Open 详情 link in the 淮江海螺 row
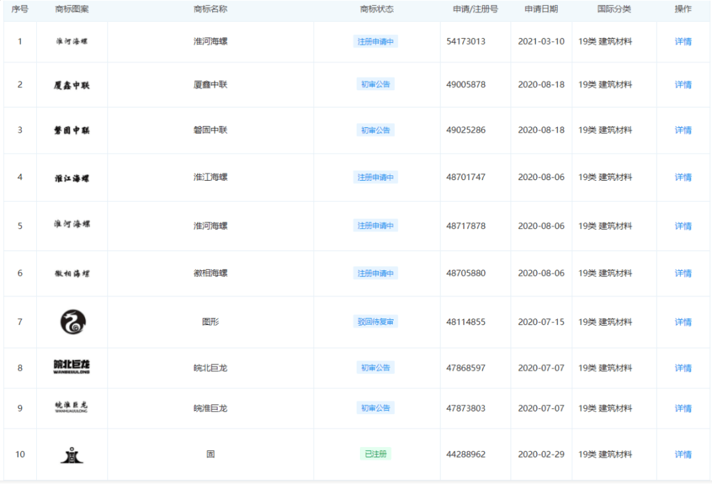Viewport: 712px width, 484px height. point(683,177)
